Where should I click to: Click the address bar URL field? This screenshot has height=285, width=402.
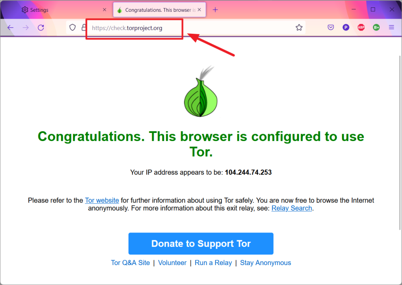tap(190, 28)
